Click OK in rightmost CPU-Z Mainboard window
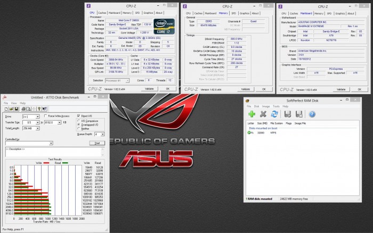This screenshot has height=233, width=373. (x=360, y=89)
